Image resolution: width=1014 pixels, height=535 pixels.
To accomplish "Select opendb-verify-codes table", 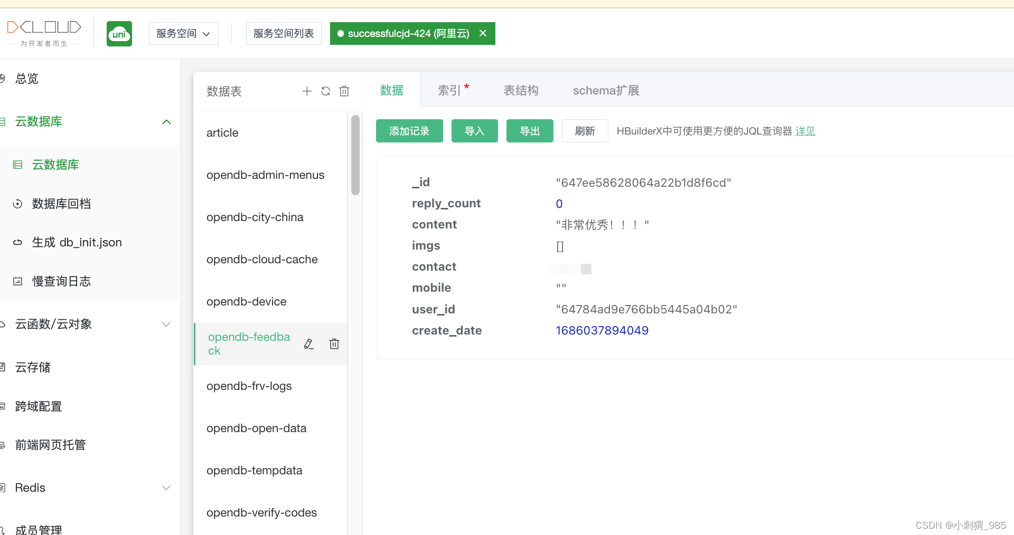I will point(270,513).
